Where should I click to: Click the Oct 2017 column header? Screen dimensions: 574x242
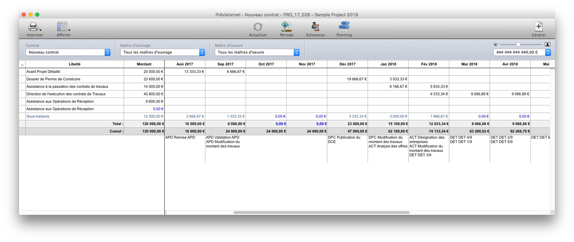266,64
